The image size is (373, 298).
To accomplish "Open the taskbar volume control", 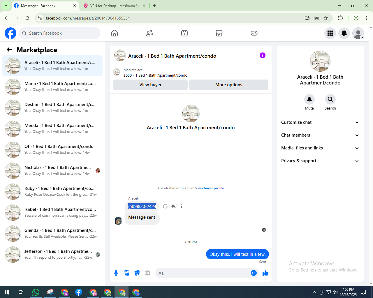I will (x=335, y=292).
